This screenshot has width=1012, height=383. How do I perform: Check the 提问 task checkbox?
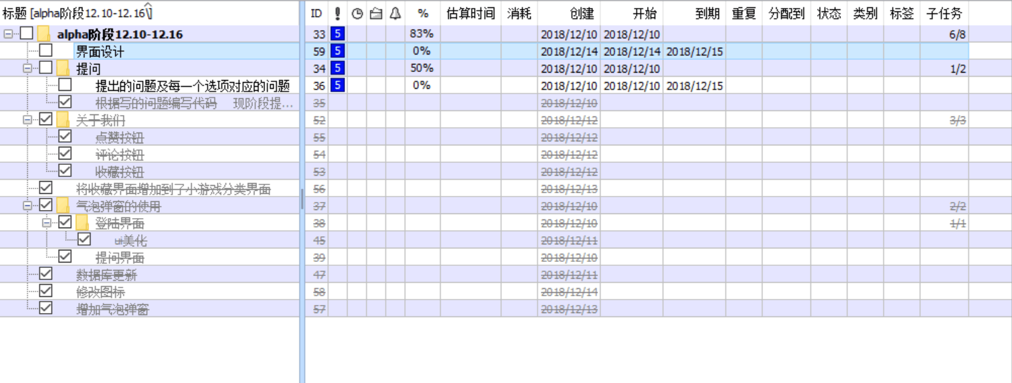point(45,67)
